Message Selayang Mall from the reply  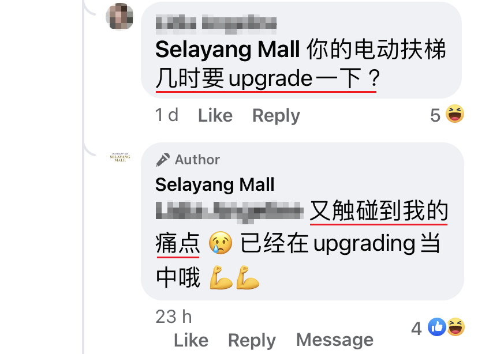point(335,340)
